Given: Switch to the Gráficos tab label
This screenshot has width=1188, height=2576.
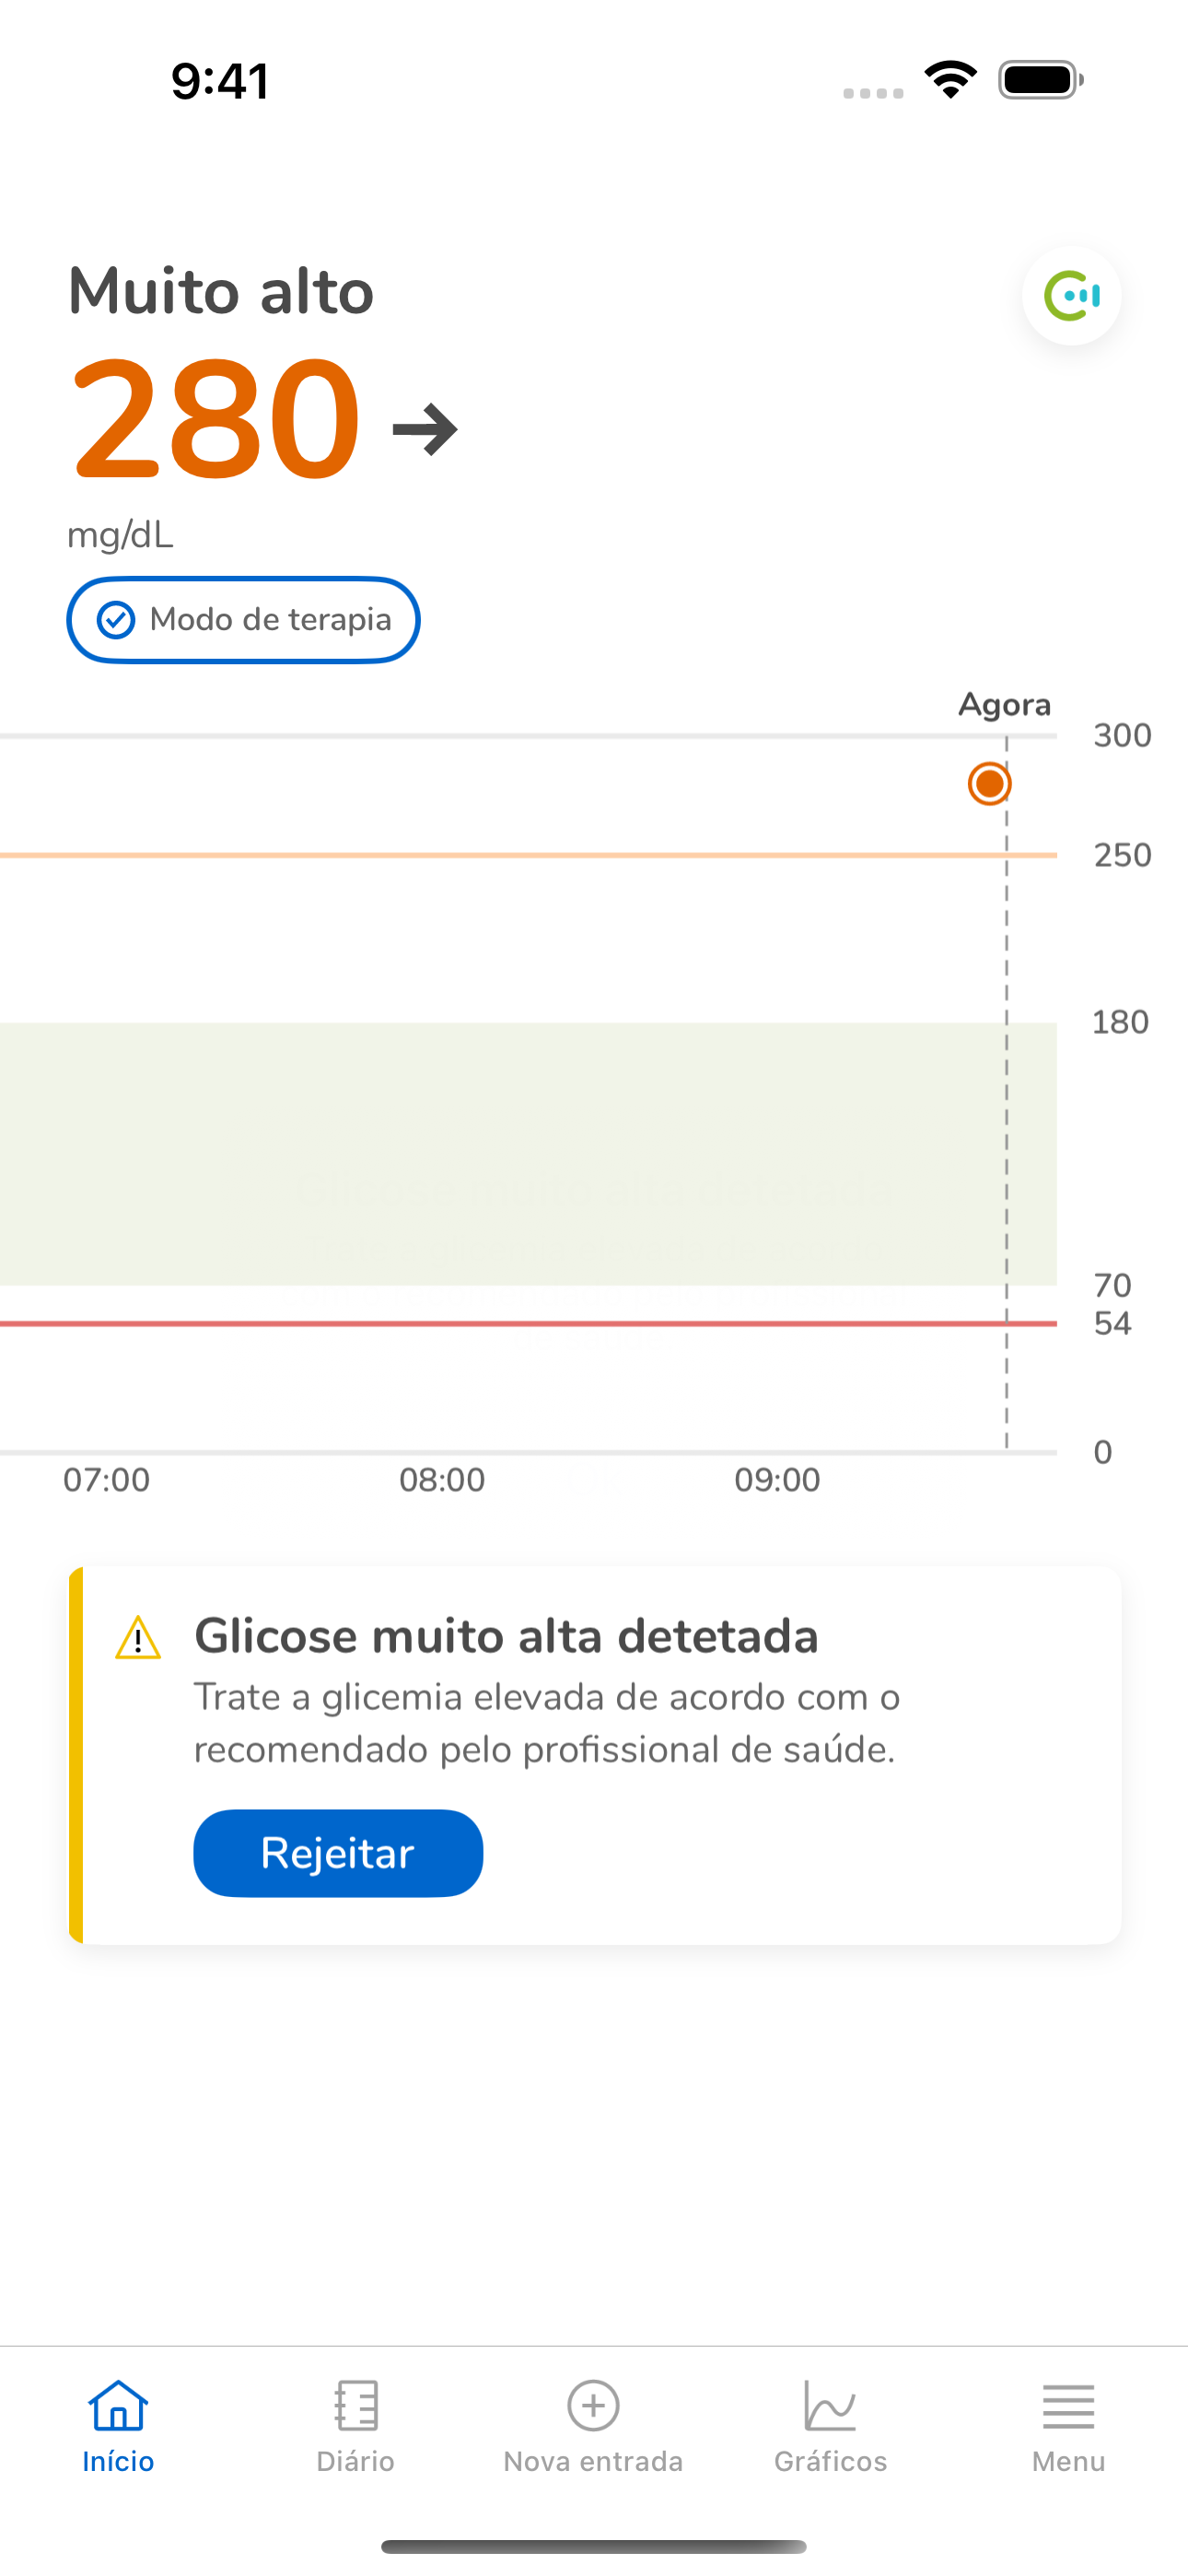Looking at the screenshot, I should pyautogui.click(x=830, y=2461).
